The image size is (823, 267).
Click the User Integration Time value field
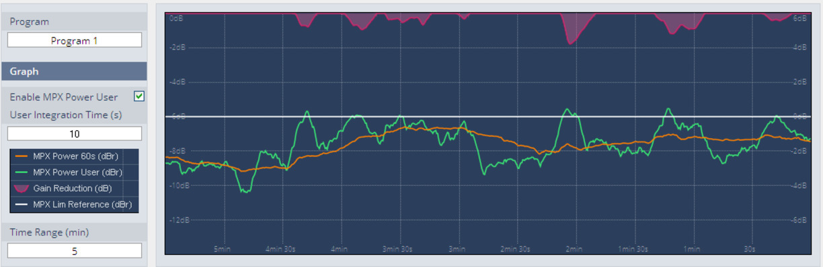click(75, 133)
